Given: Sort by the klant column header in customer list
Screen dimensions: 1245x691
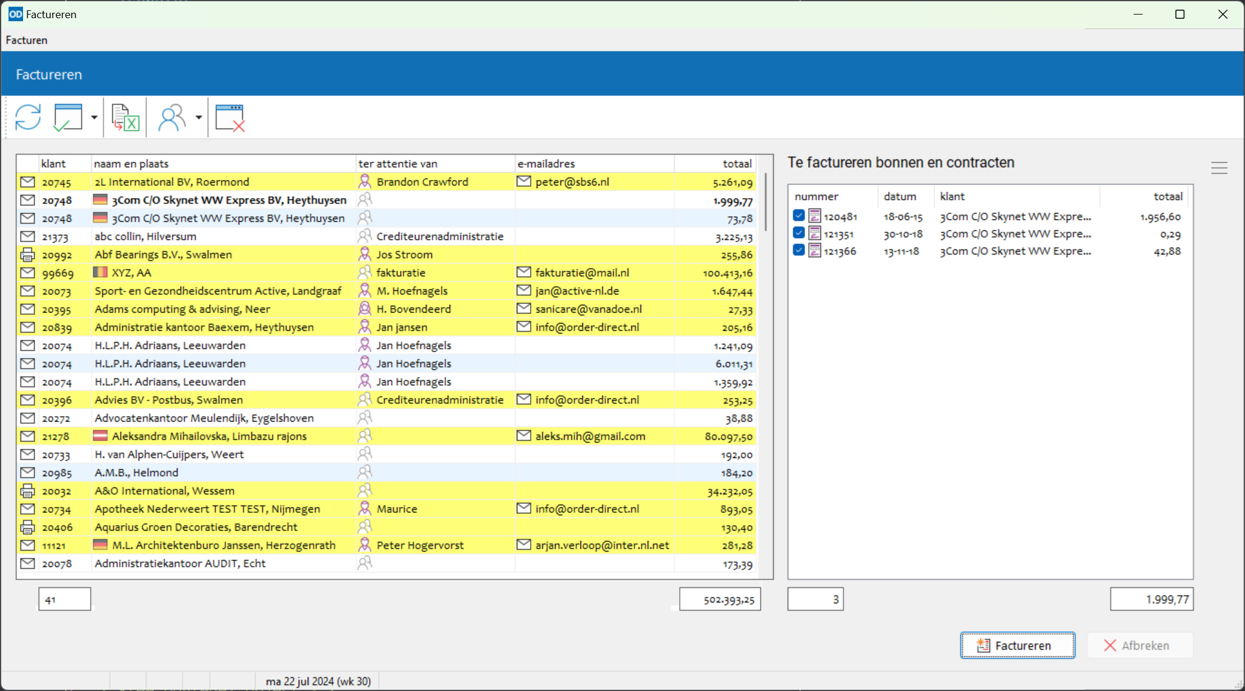Looking at the screenshot, I should (x=65, y=164).
